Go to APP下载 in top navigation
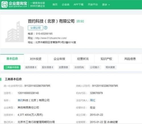Screen dimensions: 142x124 [78, 5]
